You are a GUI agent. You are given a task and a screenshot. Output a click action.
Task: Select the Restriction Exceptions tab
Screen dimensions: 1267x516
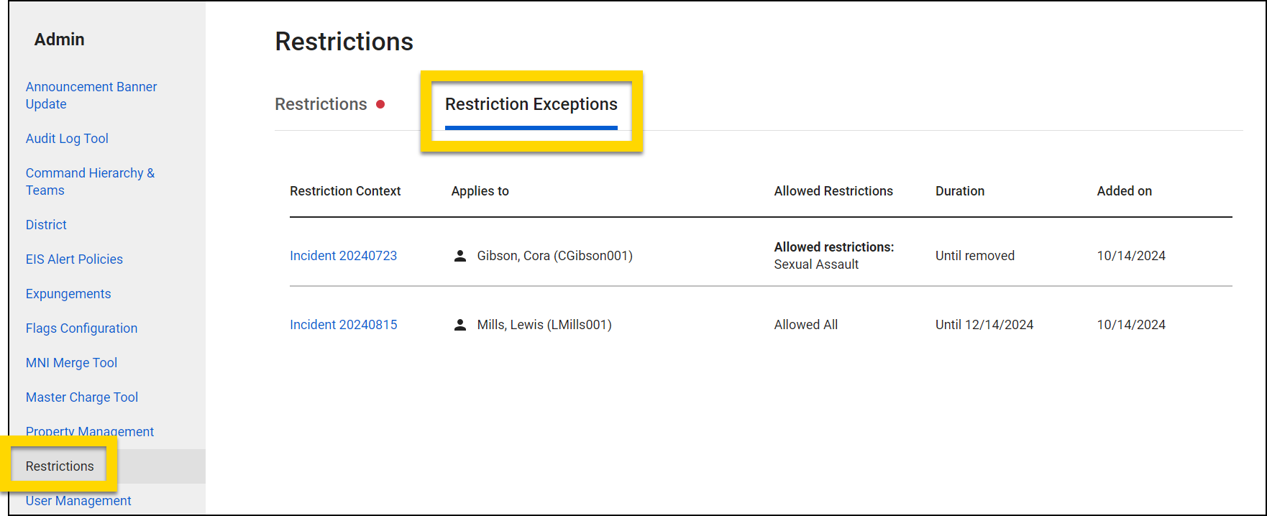(x=531, y=104)
